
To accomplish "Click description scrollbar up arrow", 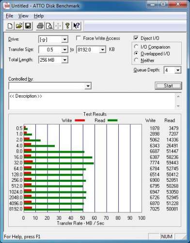I will [x=178, y=96].
